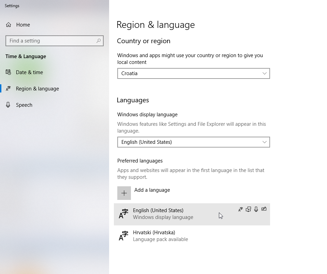The width and height of the screenshot is (327, 274).
Task: Focus the Find a setting search field
Action: point(55,41)
